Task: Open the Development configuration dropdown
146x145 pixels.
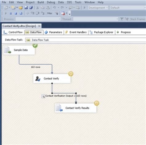Action: point(98,8)
